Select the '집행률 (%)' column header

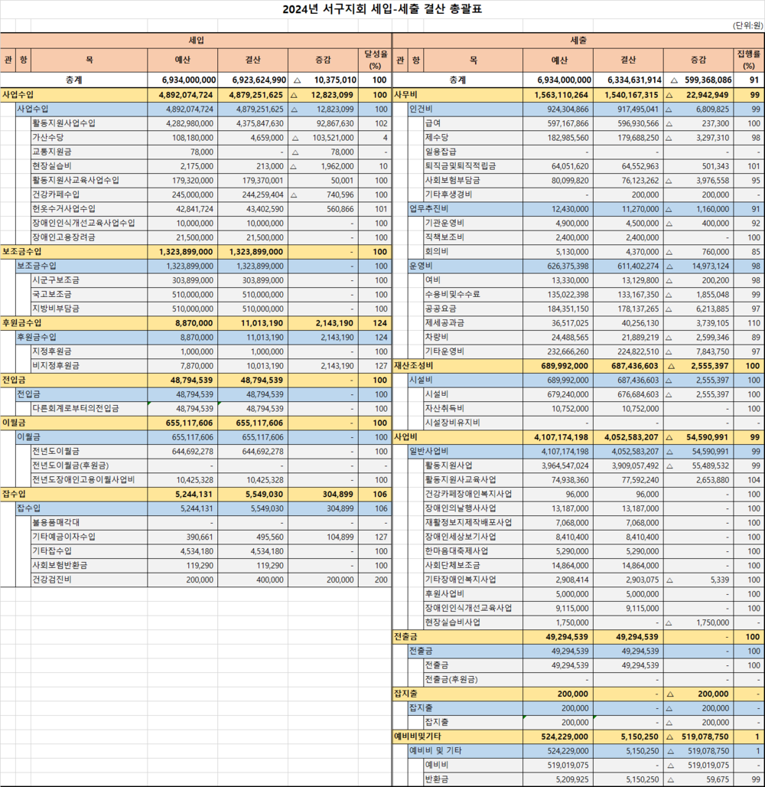point(748,60)
